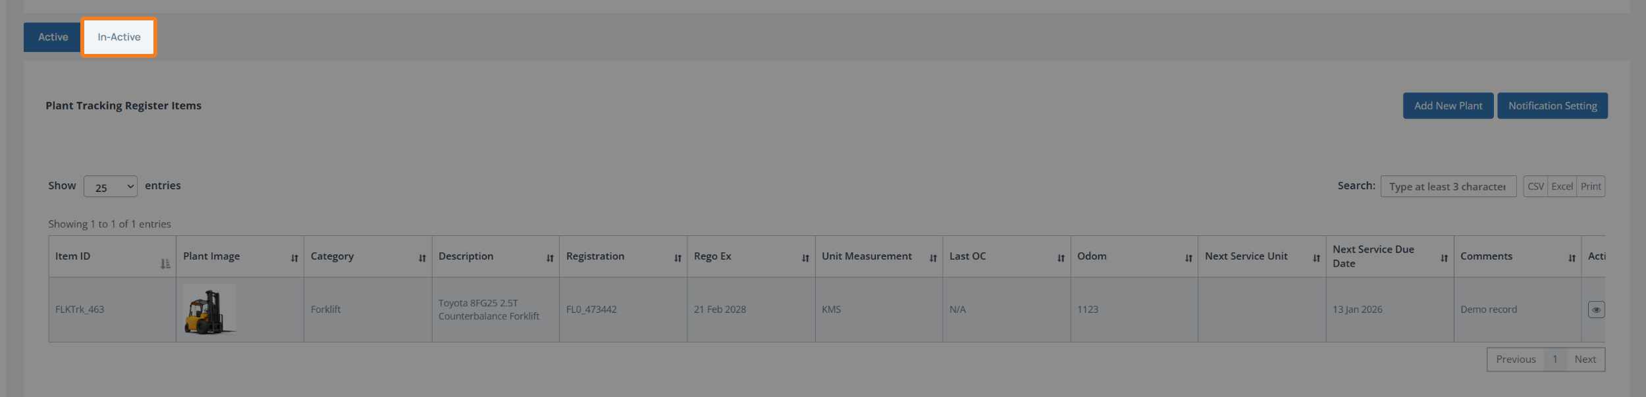
Task: Click the N/A Last OC cell
Action: click(1006, 310)
